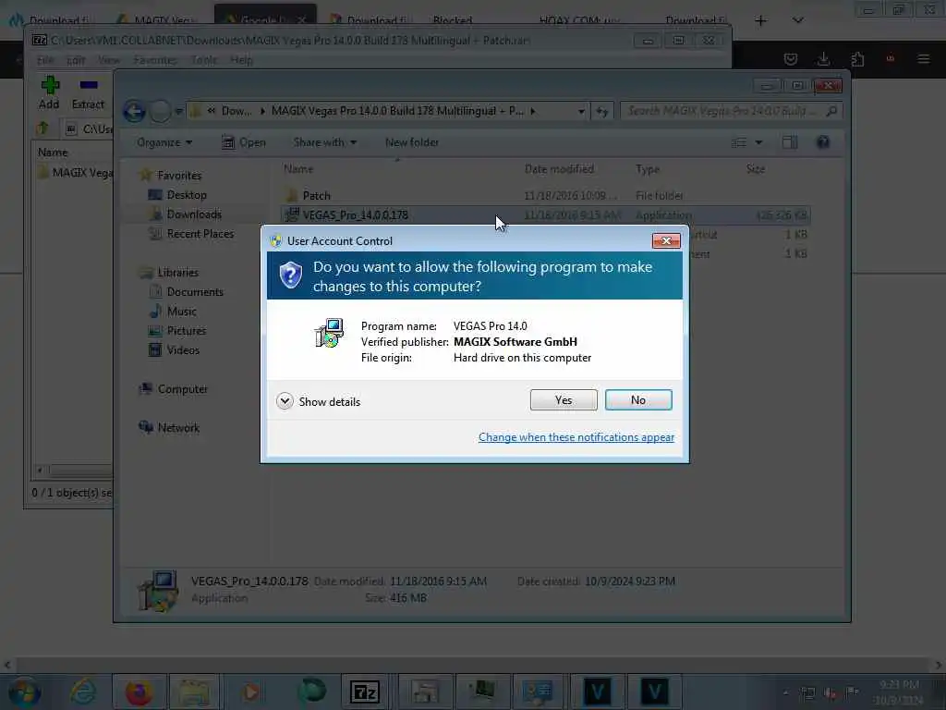The width and height of the screenshot is (946, 710).
Task: Click Extract button in 7-Zip window
Action: tap(88, 92)
